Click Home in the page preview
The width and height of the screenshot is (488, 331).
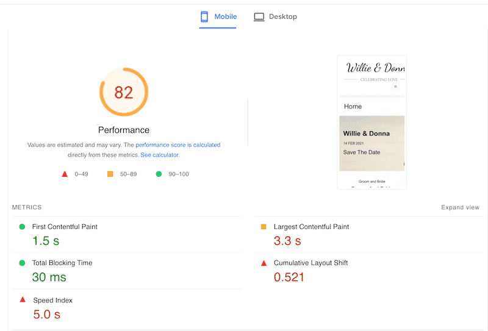click(353, 107)
